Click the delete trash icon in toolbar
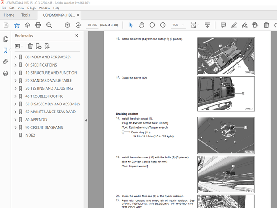The width and height of the screenshot is (277, 208). [x=266, y=25]
